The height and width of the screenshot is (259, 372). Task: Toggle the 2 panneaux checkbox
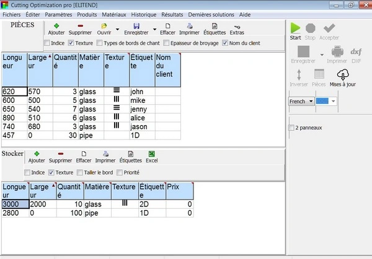(292, 128)
